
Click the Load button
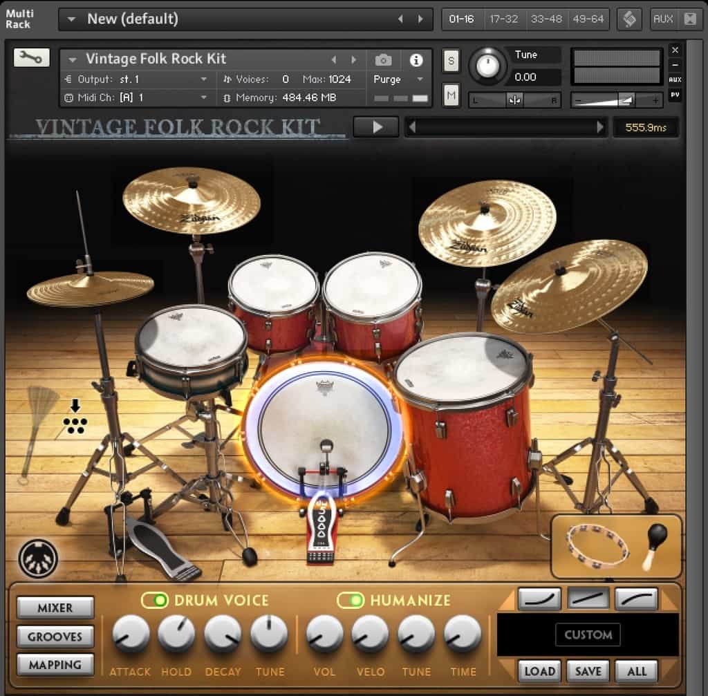pyautogui.click(x=539, y=670)
